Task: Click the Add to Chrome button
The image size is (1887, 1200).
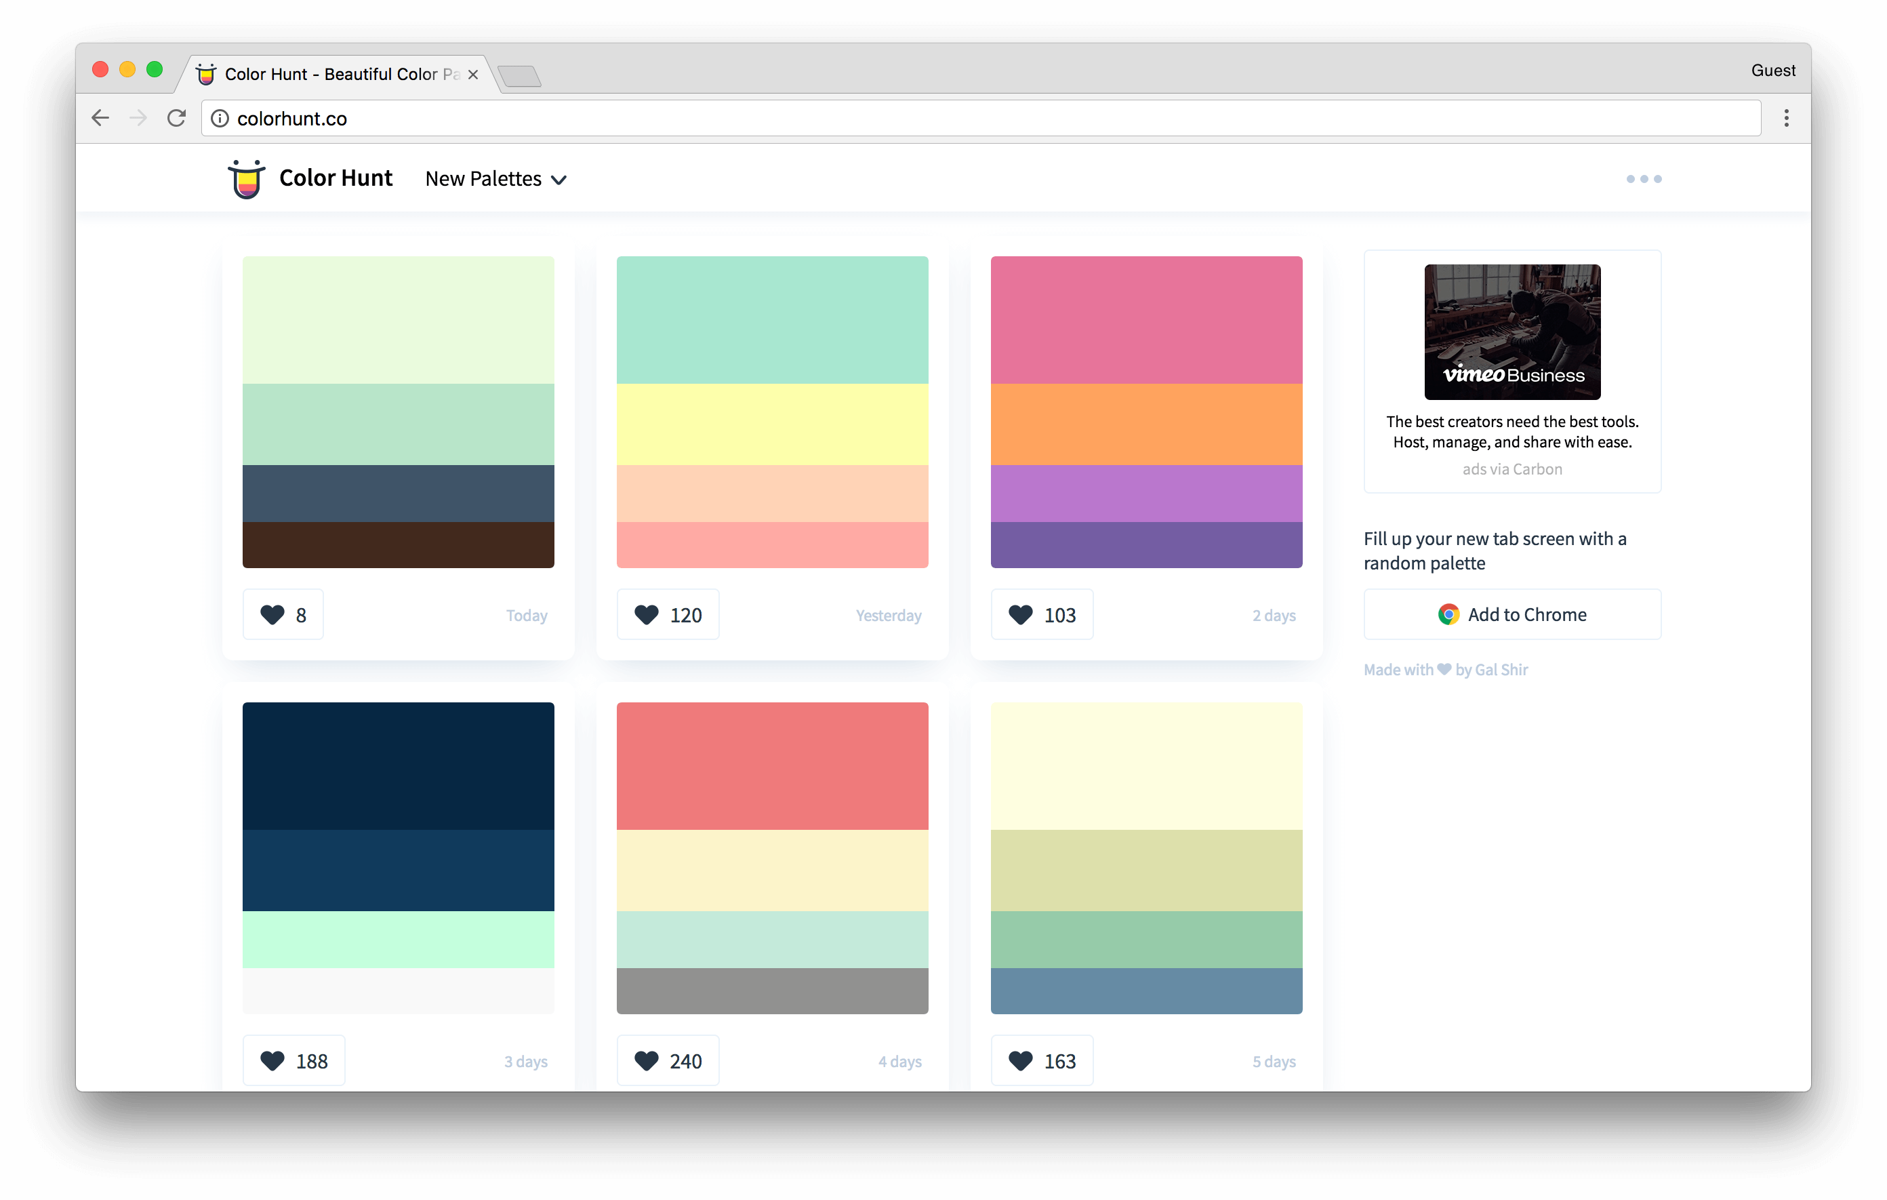Action: [1511, 614]
